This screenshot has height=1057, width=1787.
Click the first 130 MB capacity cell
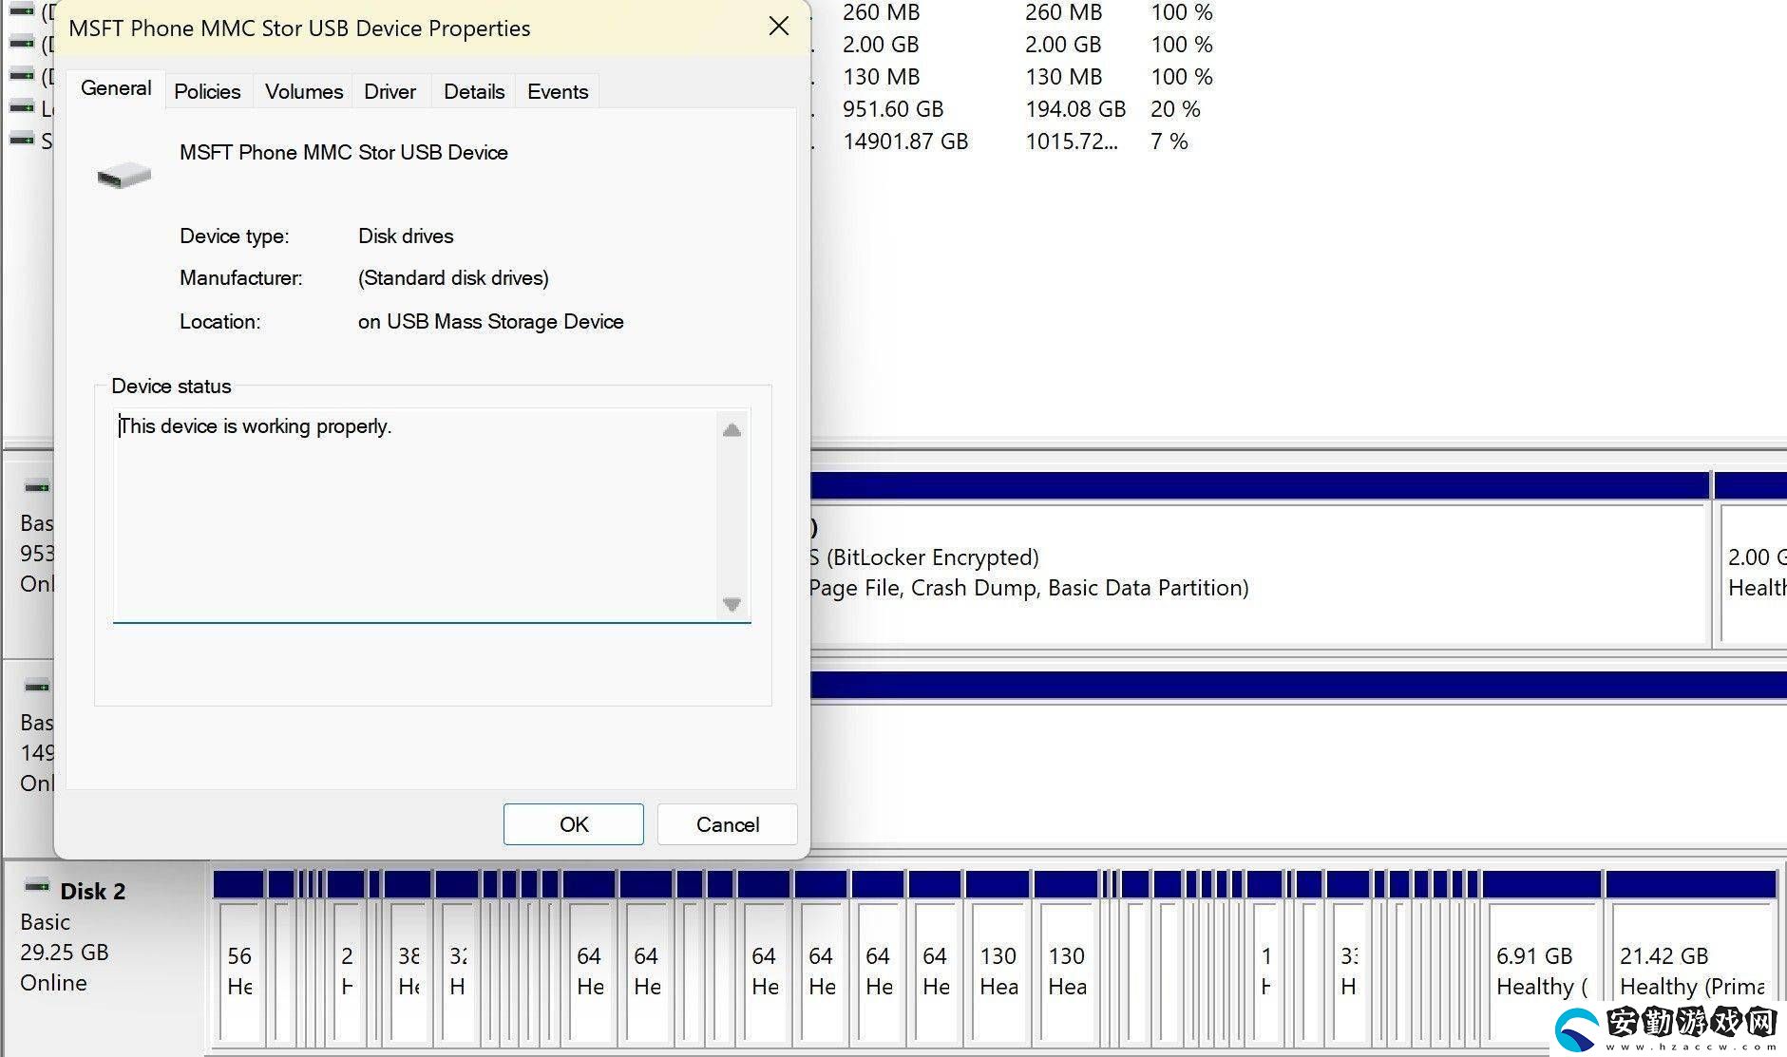click(881, 77)
